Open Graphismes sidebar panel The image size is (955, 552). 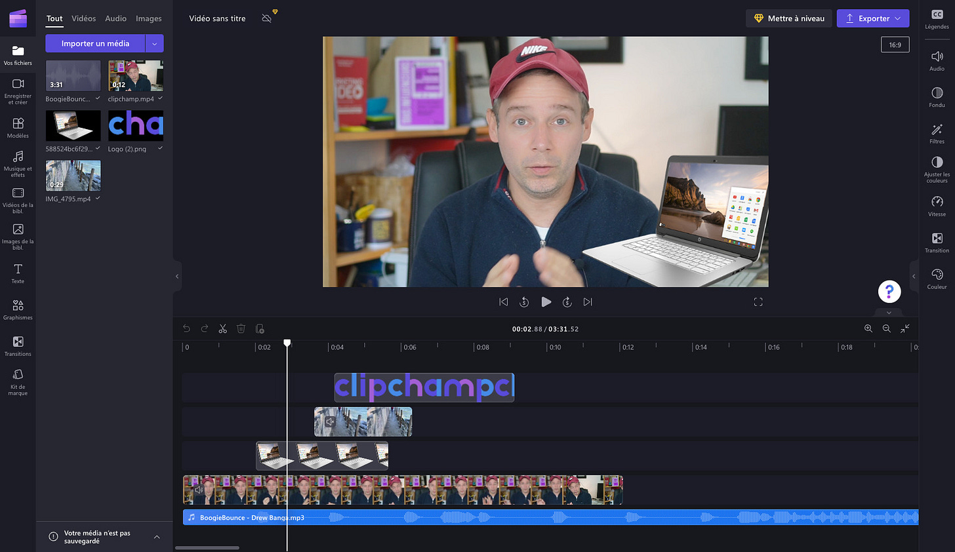pos(18,309)
